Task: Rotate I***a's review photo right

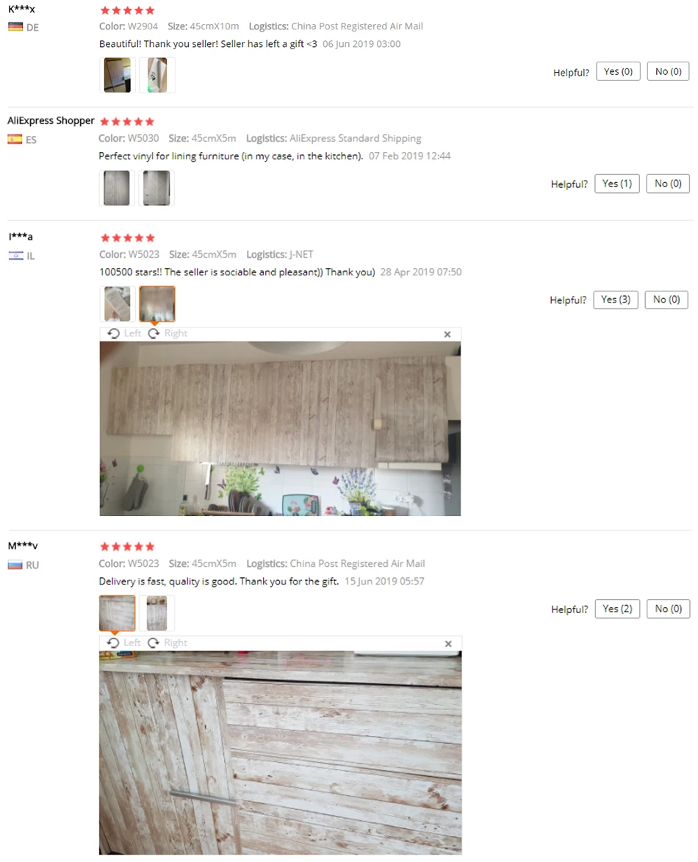Action: point(168,333)
